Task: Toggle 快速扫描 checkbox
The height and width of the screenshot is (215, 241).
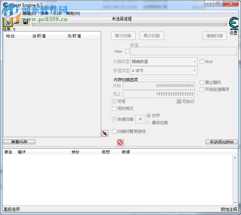Action: pos(114,119)
